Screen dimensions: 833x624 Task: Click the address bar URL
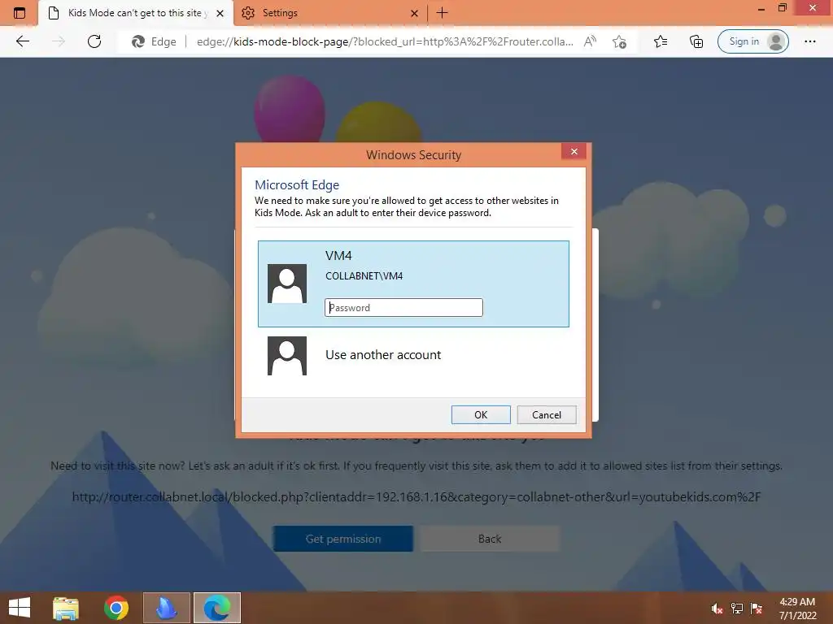385,41
